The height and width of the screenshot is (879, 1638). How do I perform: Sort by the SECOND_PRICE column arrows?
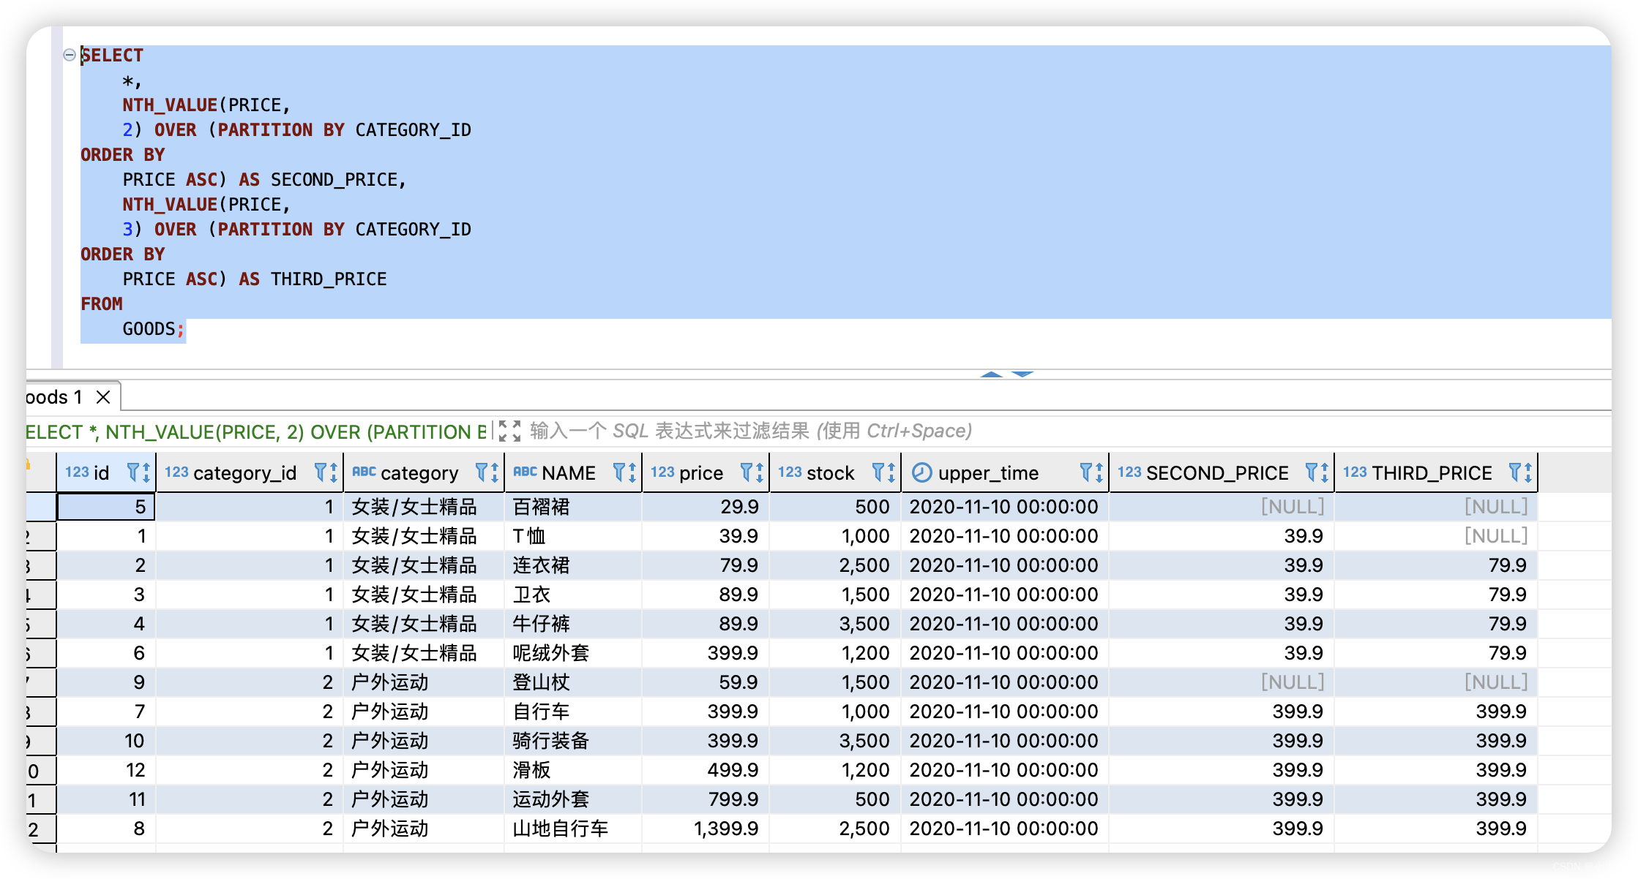point(1325,473)
